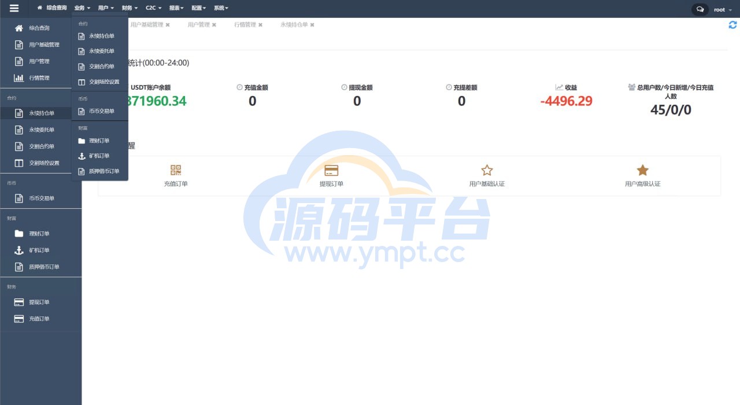Click the 充提差额 label
Screen dimensions: 740x405
[461, 87]
